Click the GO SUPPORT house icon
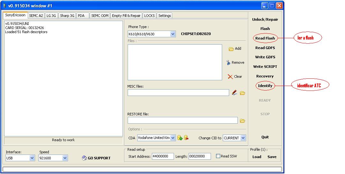Screen dimensions: 345x174 84,158
